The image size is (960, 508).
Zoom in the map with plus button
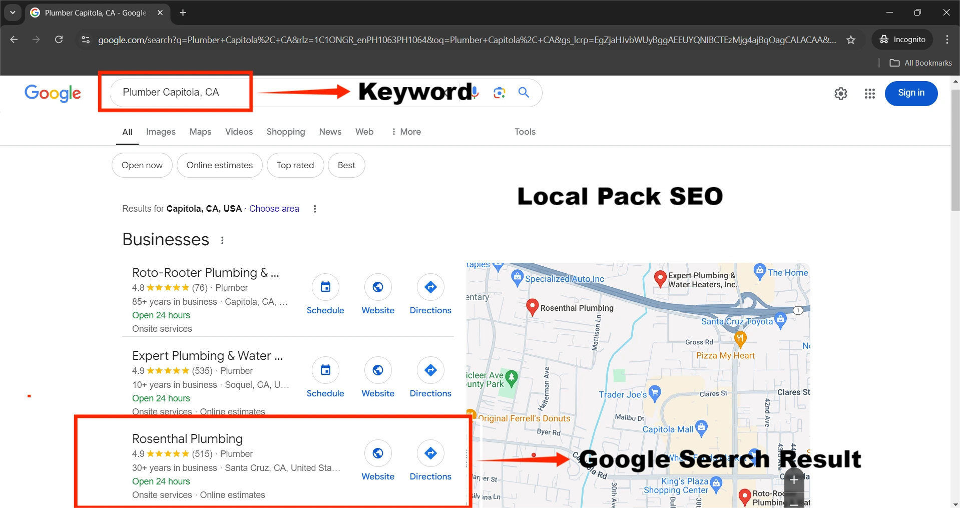pos(794,480)
